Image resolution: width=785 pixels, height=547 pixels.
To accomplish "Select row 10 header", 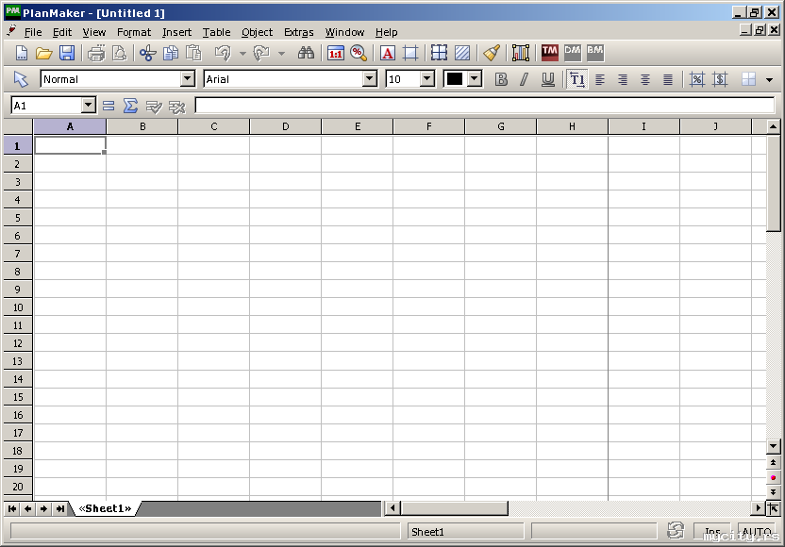I will click(x=18, y=307).
